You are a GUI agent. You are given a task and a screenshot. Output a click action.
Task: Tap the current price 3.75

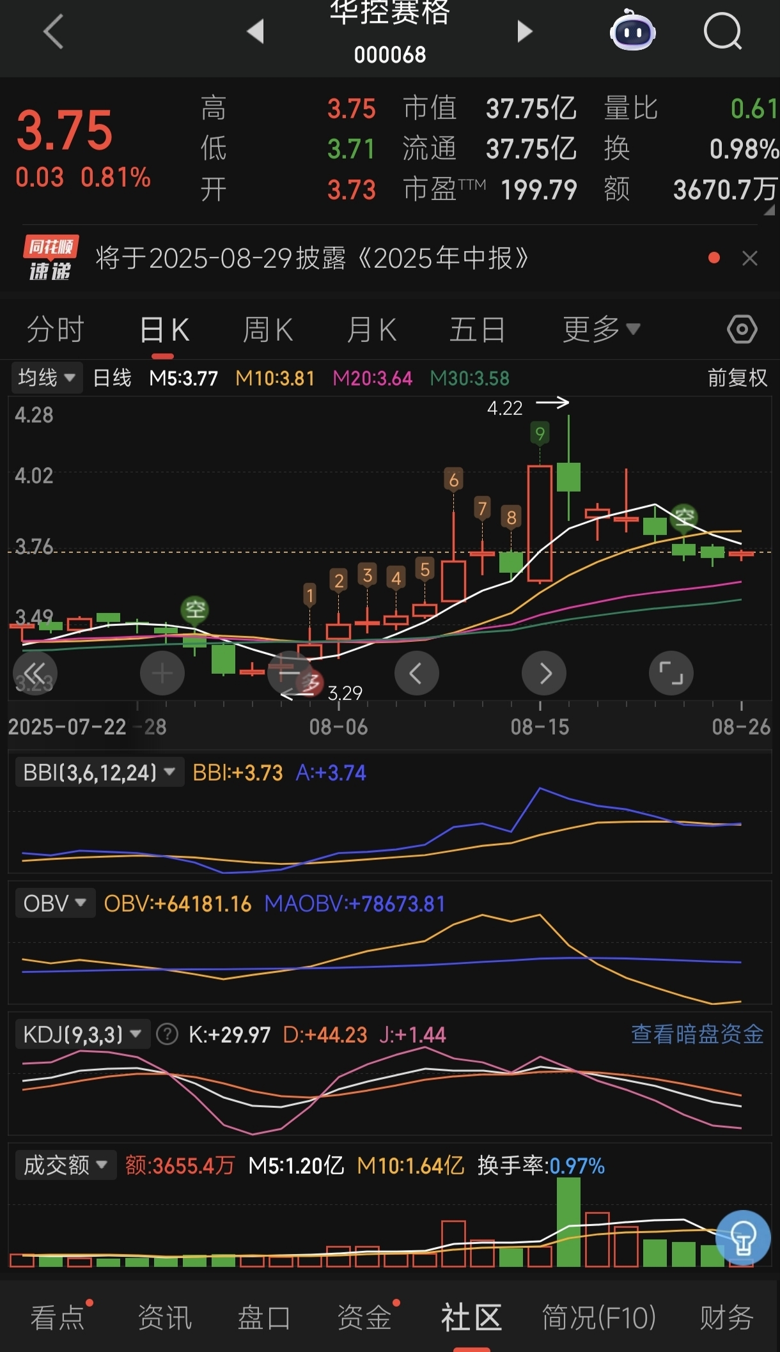(x=65, y=130)
